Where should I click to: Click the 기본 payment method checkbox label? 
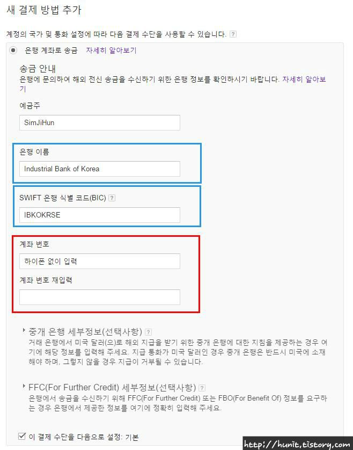coord(84,437)
